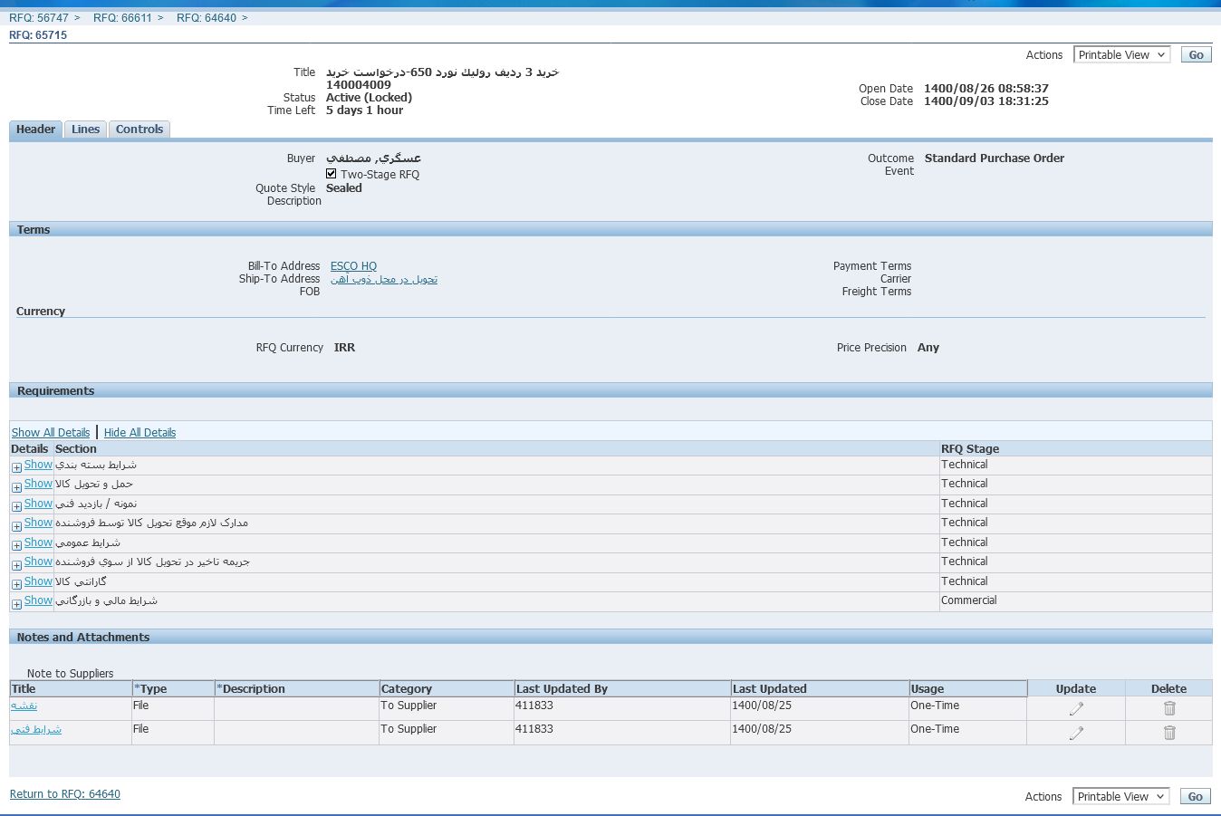Click the update pencil icon for نقشه attachment
The width and height of the screenshot is (1221, 816).
tap(1076, 708)
